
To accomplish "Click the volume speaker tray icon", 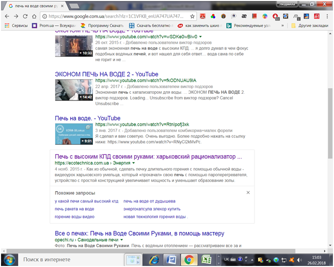I will point(299,260).
